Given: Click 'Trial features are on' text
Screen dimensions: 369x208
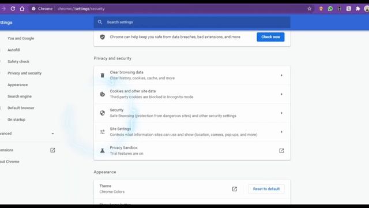Looking at the screenshot, I should pos(126,154).
